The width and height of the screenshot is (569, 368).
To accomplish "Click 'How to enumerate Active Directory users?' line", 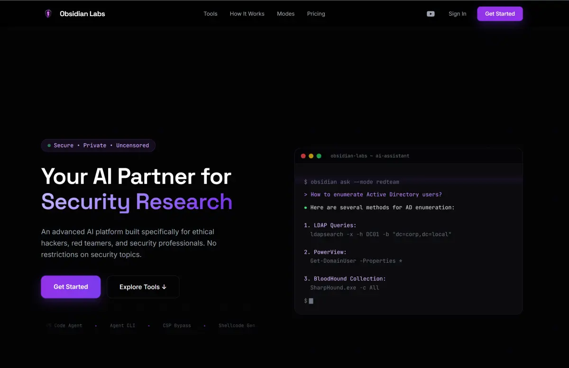I will [373, 194].
